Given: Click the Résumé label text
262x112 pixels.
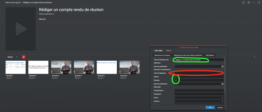Looking at the screenshot, I should pos(42,19).
